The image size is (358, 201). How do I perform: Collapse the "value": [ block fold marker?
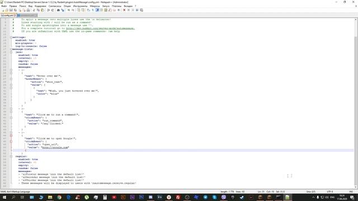click(11, 85)
